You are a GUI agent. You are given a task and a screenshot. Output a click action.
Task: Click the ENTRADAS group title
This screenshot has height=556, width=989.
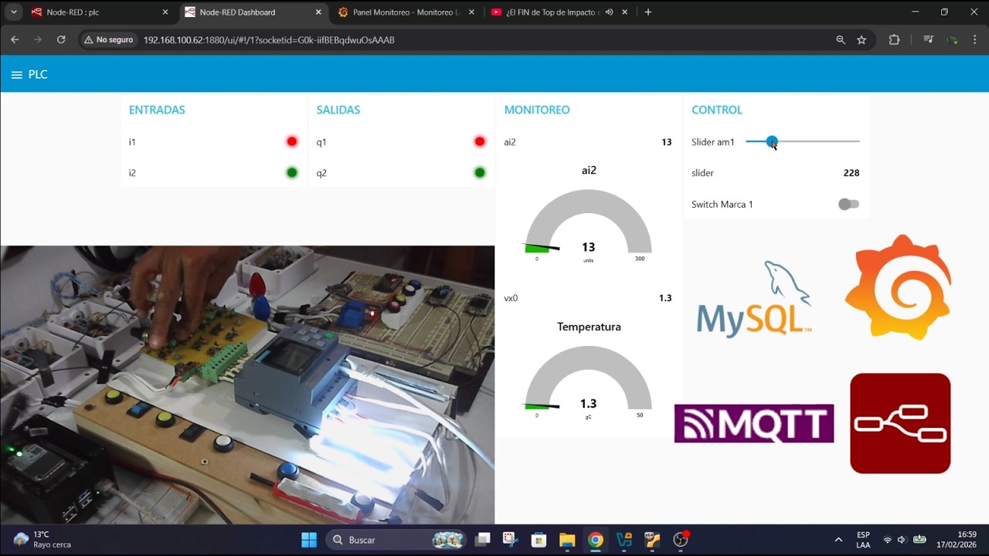click(157, 110)
